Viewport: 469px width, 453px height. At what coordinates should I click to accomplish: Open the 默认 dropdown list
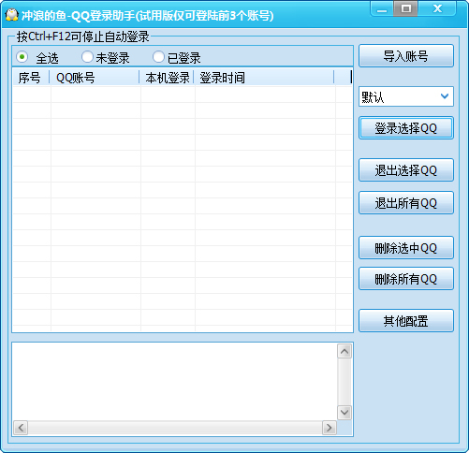[x=406, y=96]
